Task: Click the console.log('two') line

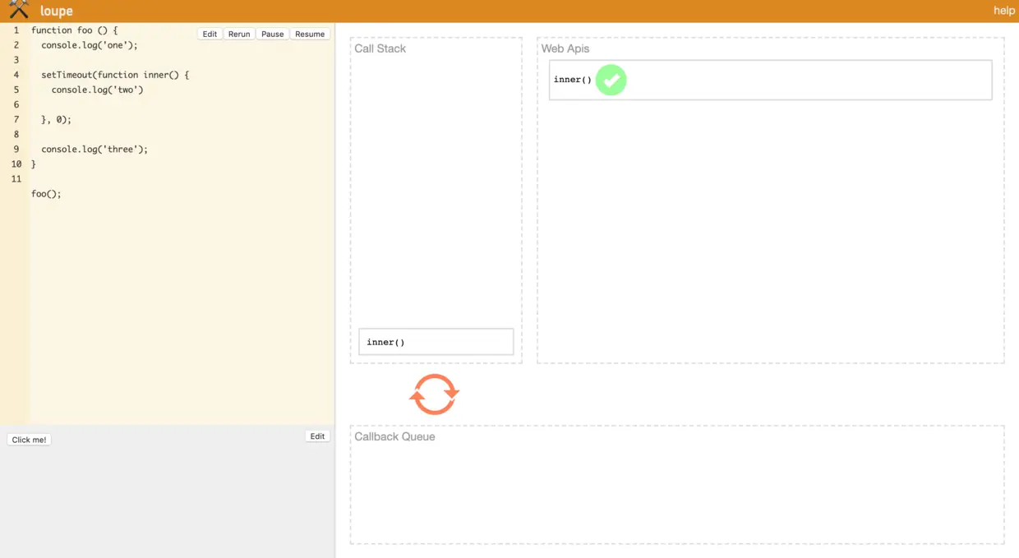Action: (98, 90)
